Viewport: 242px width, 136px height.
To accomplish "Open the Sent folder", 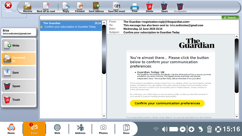I will coord(18,73).
